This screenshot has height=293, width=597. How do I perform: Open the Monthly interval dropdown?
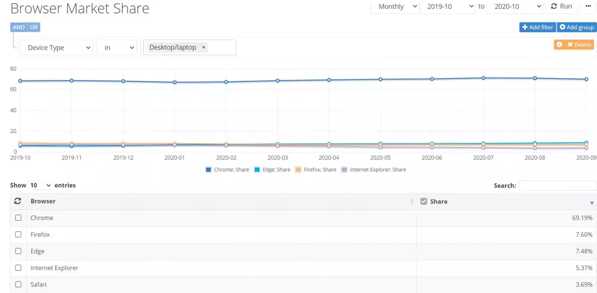[x=395, y=7]
